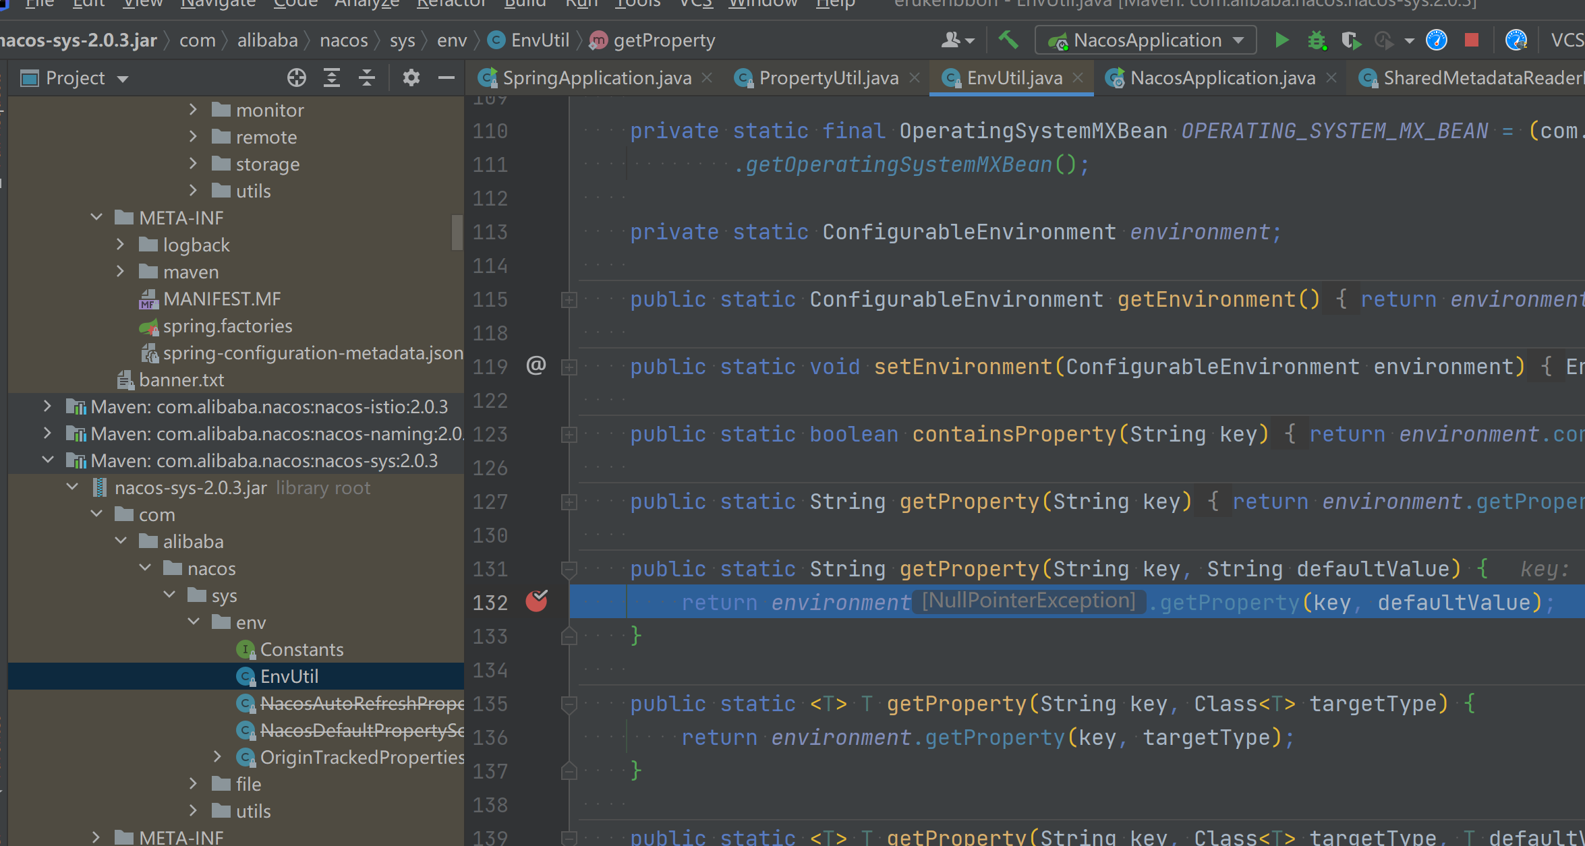The width and height of the screenshot is (1585, 846).
Task: Run with Coverage shield icon
Action: pos(1350,40)
